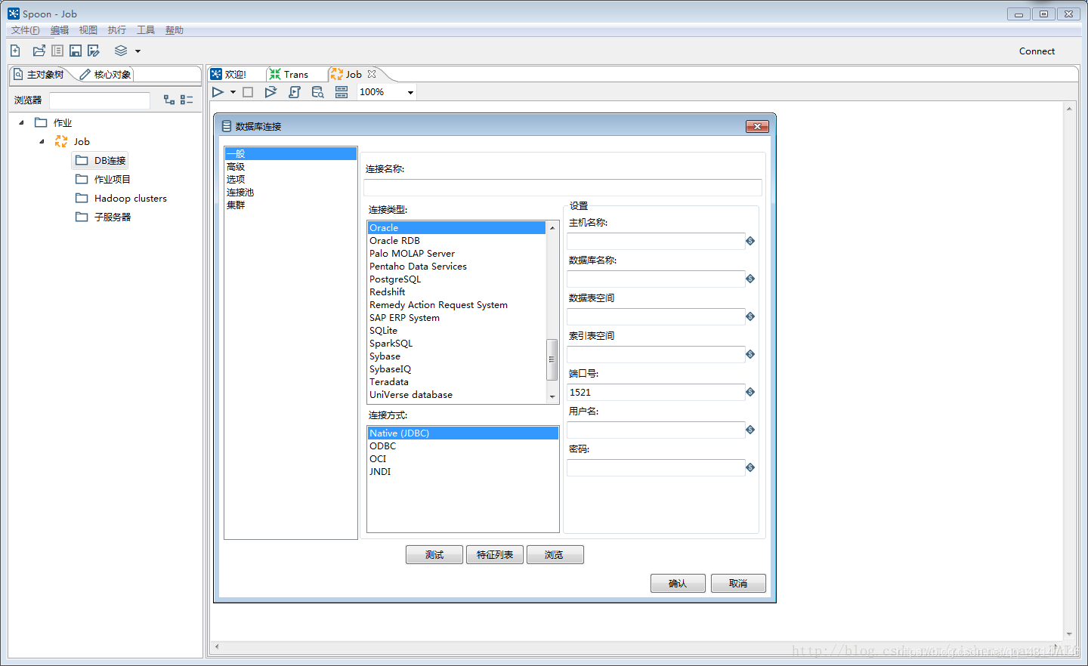The height and width of the screenshot is (666, 1088).
Task: Select 选项 in the dialog category list
Action: point(291,180)
